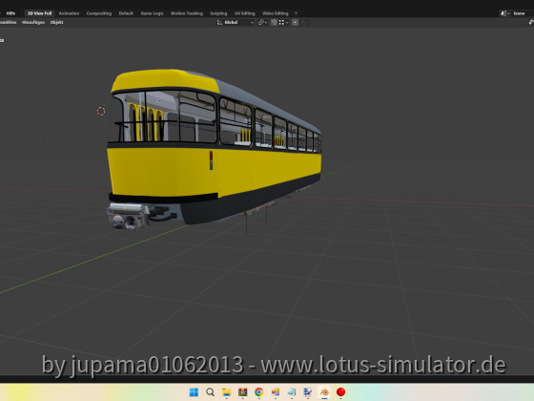This screenshot has height=401, width=534.
Task: Open the Scripting workspace tab
Action: pos(218,13)
